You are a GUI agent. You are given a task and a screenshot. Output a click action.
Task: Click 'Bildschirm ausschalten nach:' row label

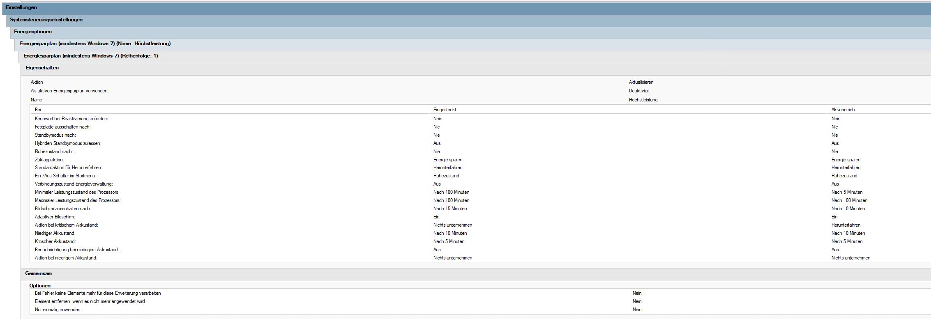(x=63, y=209)
